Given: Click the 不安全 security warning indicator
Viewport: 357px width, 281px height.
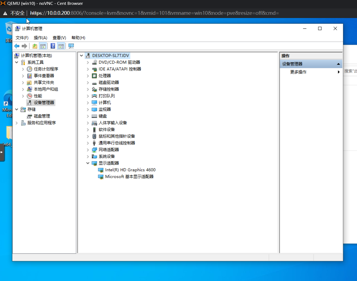Looking at the screenshot, I should point(14,13).
